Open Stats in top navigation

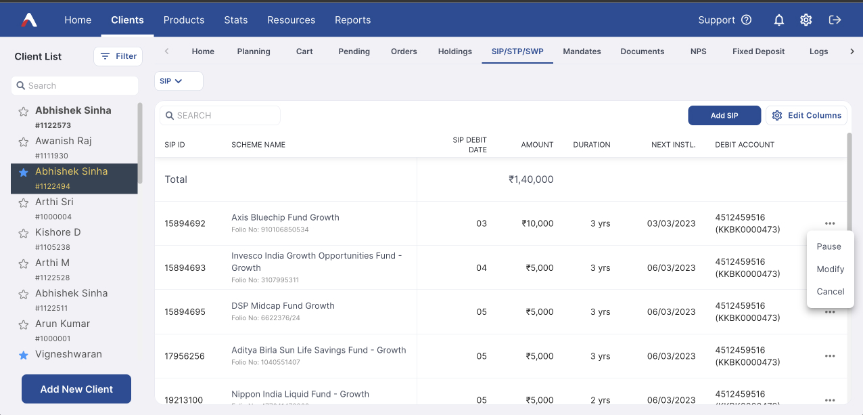coord(236,20)
